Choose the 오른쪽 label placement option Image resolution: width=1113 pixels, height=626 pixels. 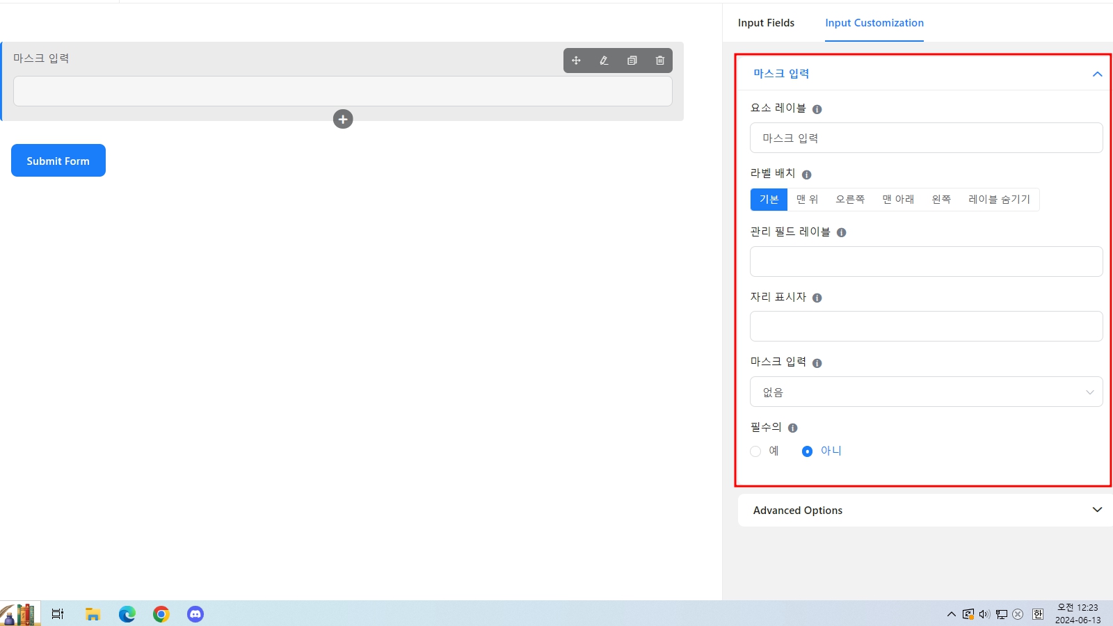click(x=850, y=200)
